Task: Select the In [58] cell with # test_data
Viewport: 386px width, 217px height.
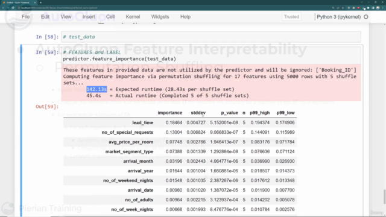Action: [211, 37]
